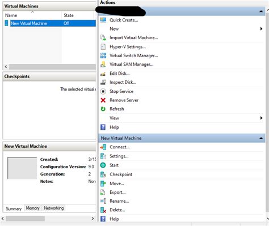Start the virtual machine

(114, 165)
